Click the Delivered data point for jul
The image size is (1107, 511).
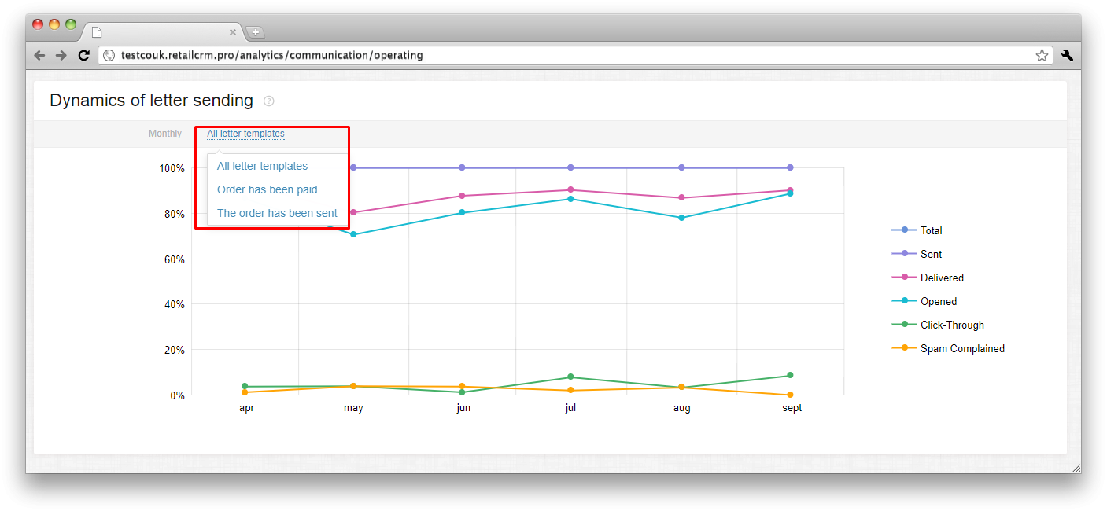tap(570, 189)
